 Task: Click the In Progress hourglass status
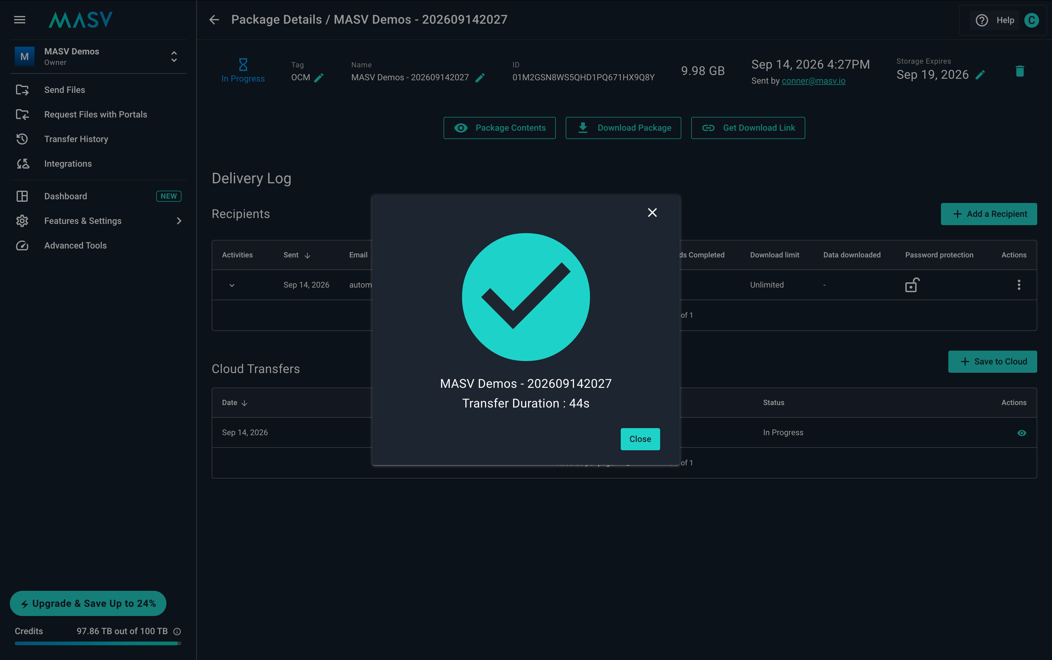point(243,71)
